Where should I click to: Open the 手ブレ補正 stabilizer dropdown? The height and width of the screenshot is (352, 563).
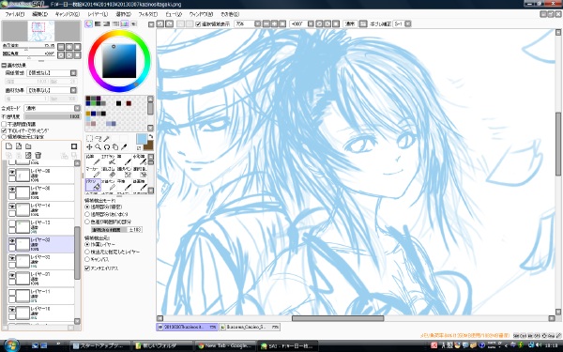(408, 23)
